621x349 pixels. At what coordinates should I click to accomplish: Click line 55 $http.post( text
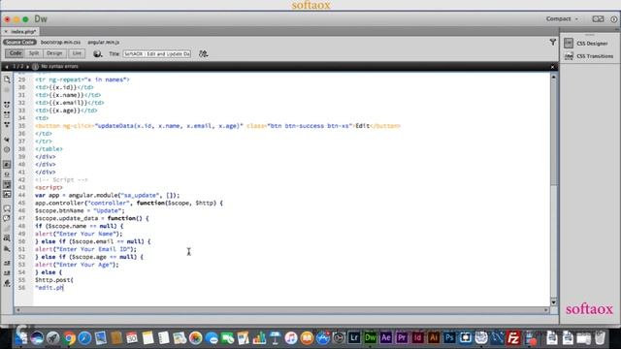click(x=54, y=280)
